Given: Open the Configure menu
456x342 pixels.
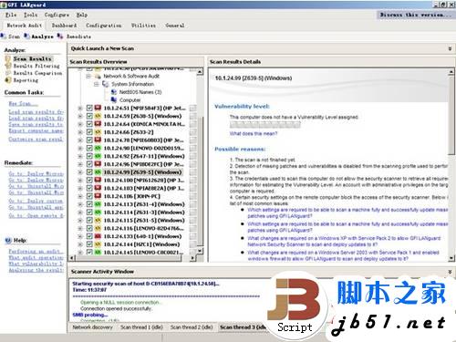Looking at the screenshot, I should [x=57, y=15].
